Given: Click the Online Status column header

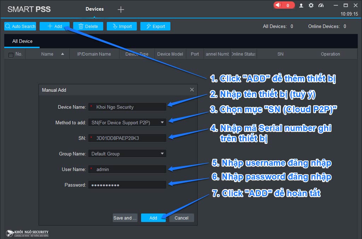Looking at the screenshot, I should [244, 54].
